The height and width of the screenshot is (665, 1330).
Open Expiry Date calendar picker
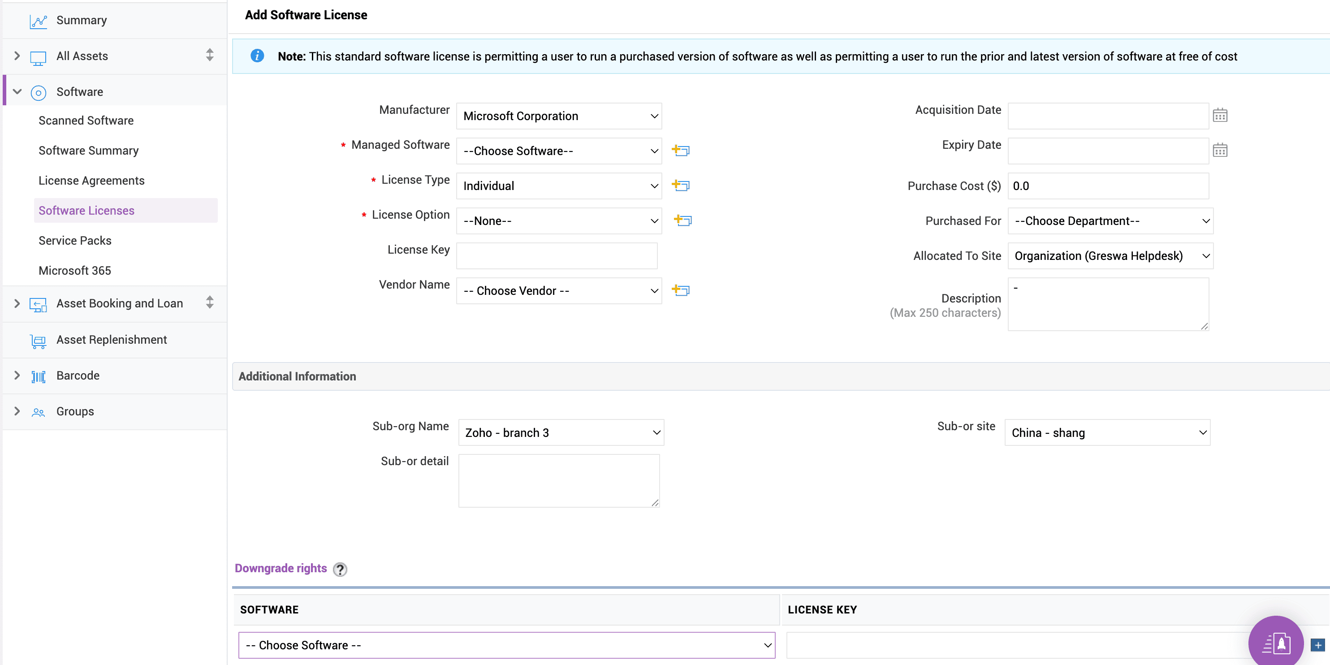1220,150
